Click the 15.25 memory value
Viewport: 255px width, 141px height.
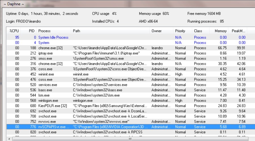point(222,80)
